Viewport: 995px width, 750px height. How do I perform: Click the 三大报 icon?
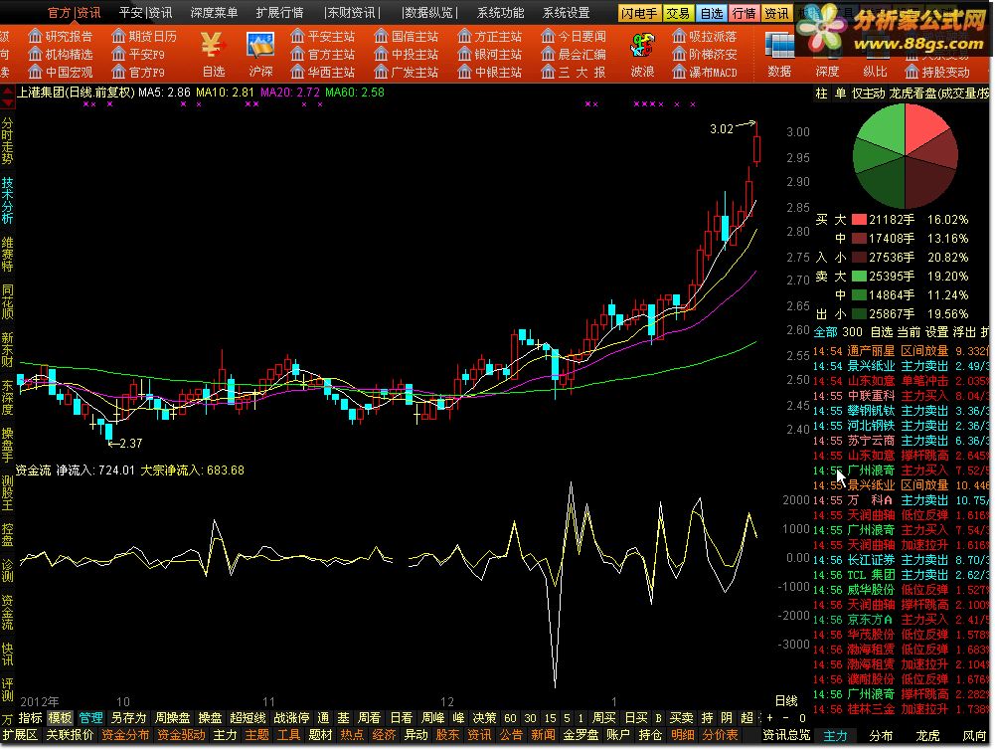573,72
